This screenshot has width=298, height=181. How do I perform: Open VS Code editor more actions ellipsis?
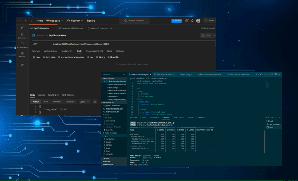click(x=279, y=75)
